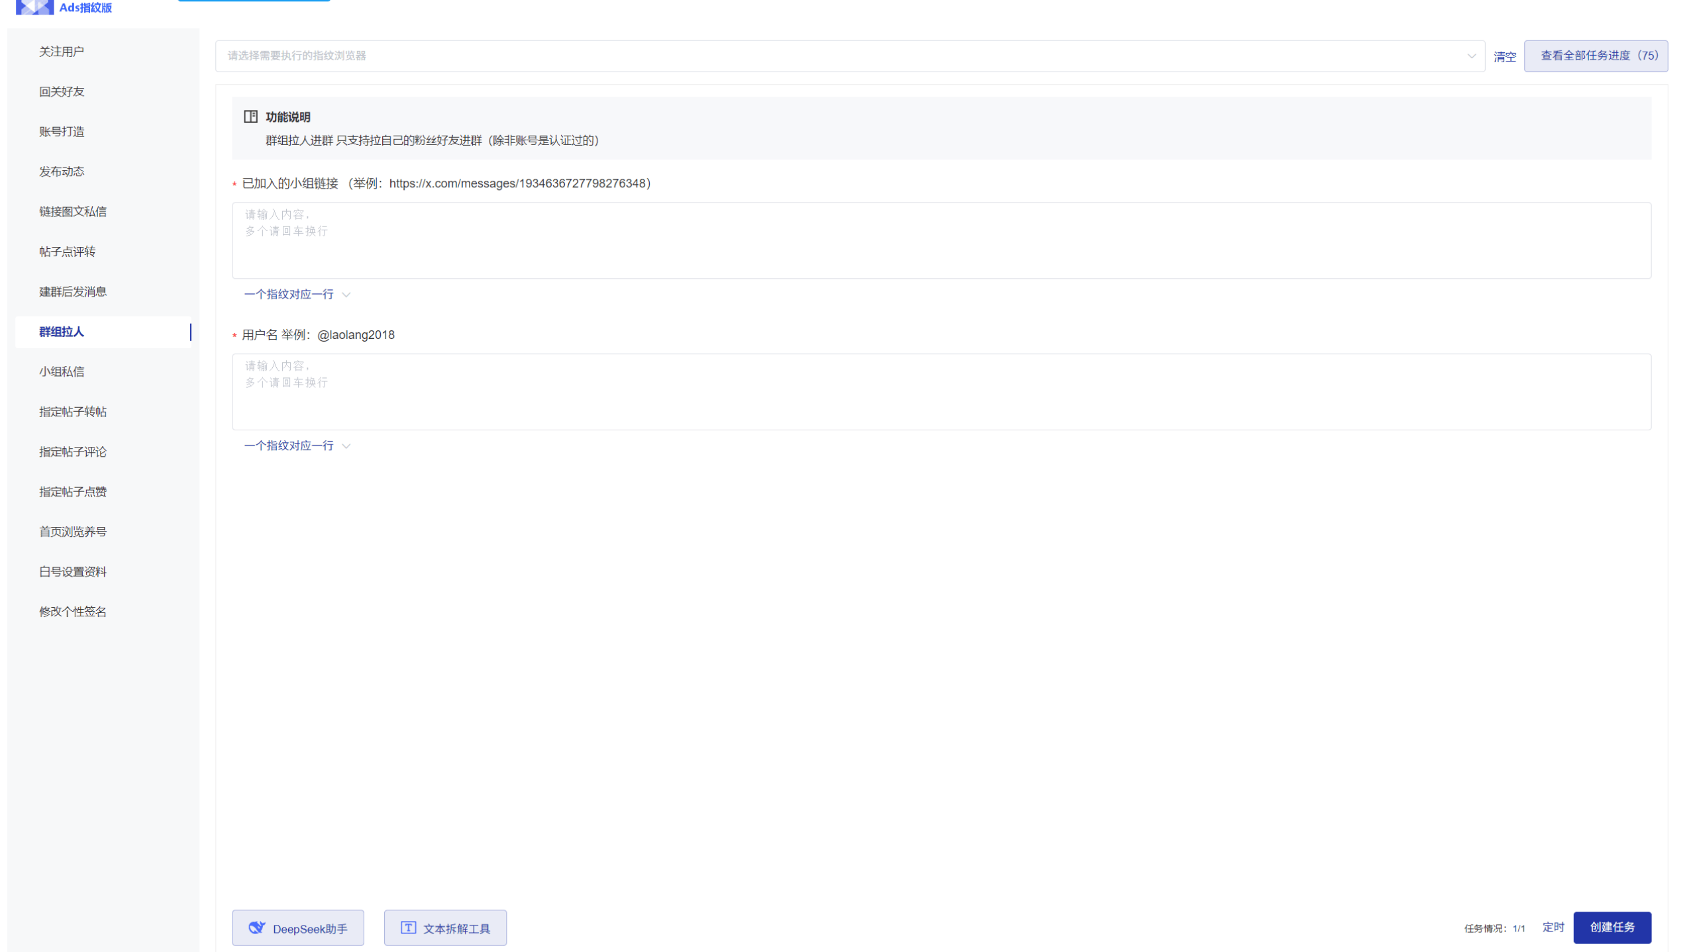1691x952 pixels.
Task: Click the 功能说明 book icon
Action: click(250, 117)
